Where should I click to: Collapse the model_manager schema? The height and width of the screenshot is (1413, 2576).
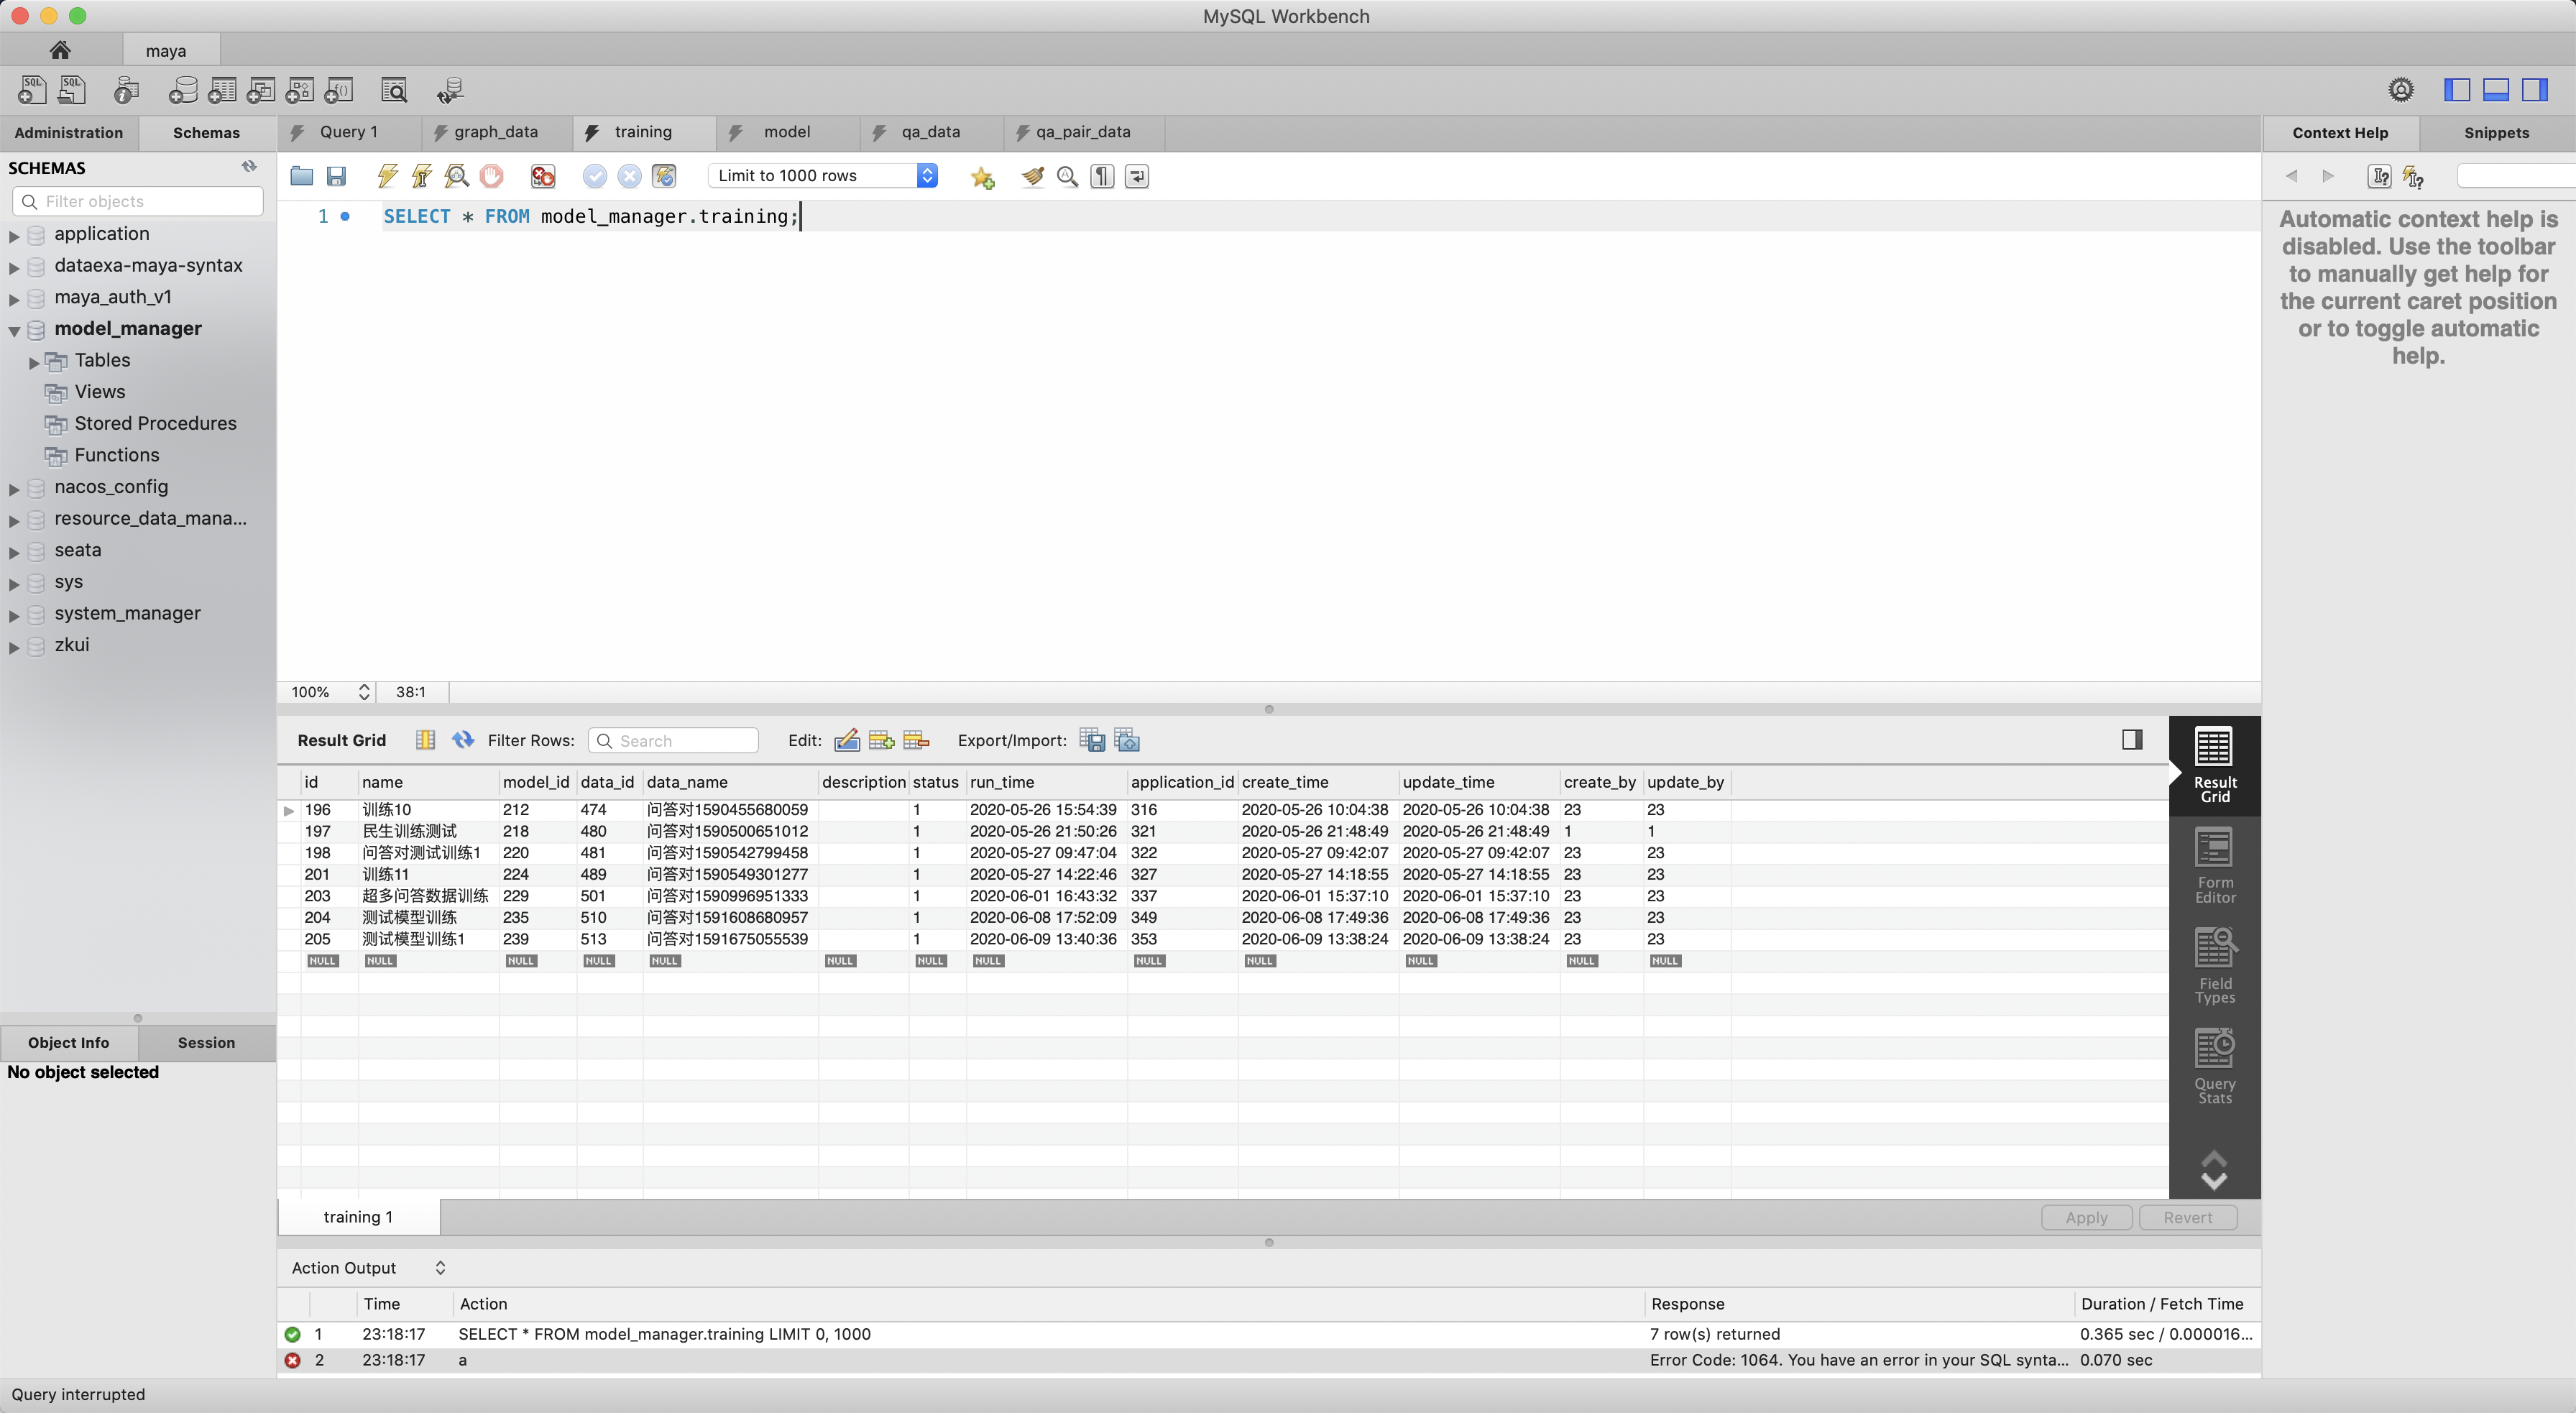(13, 329)
